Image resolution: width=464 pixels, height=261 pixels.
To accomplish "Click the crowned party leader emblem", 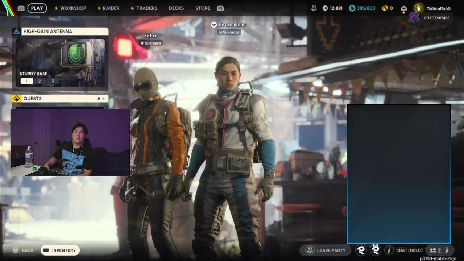I will click(x=376, y=249).
